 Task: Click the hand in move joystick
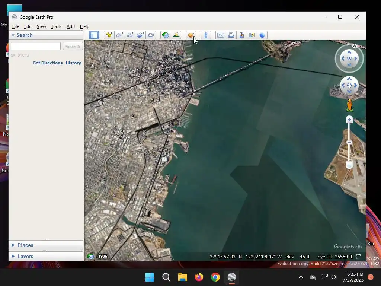[349, 85]
